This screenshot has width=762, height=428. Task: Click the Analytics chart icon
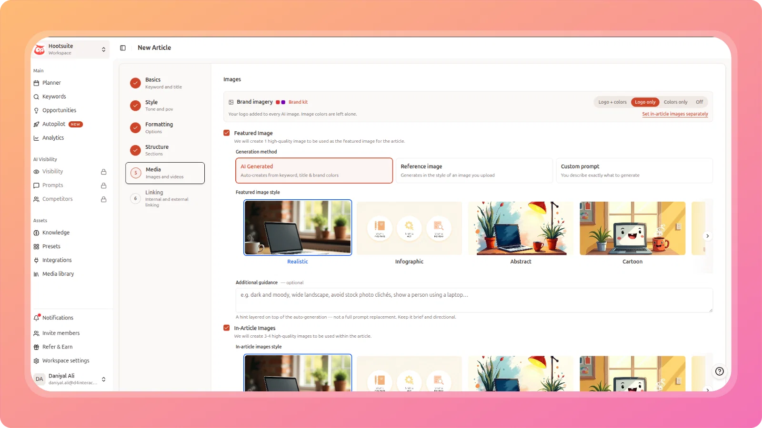coord(36,138)
